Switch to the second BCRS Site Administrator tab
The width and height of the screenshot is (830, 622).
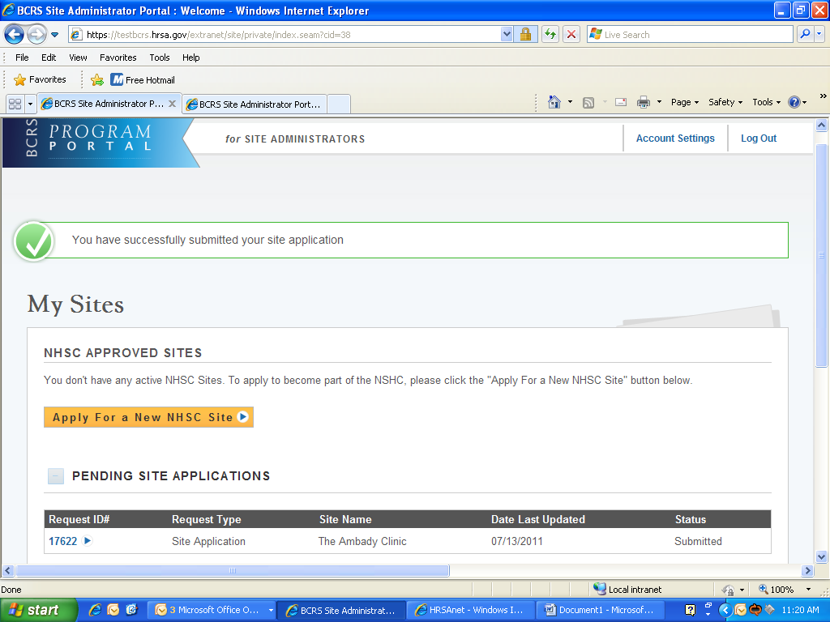pyautogui.click(x=255, y=104)
